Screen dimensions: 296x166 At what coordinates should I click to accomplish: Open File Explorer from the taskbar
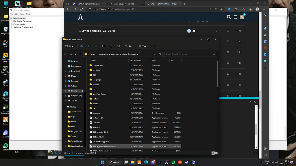click(132, 162)
